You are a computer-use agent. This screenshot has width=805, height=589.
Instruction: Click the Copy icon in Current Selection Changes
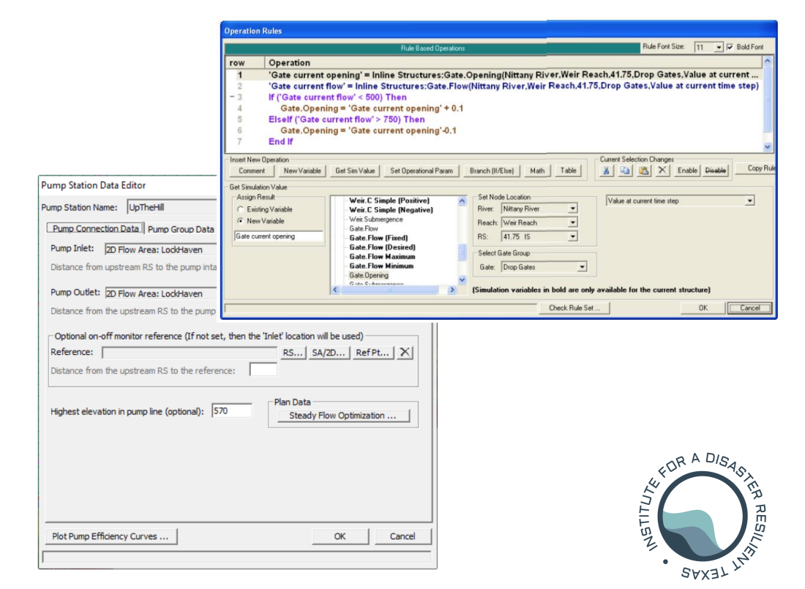[x=625, y=170]
